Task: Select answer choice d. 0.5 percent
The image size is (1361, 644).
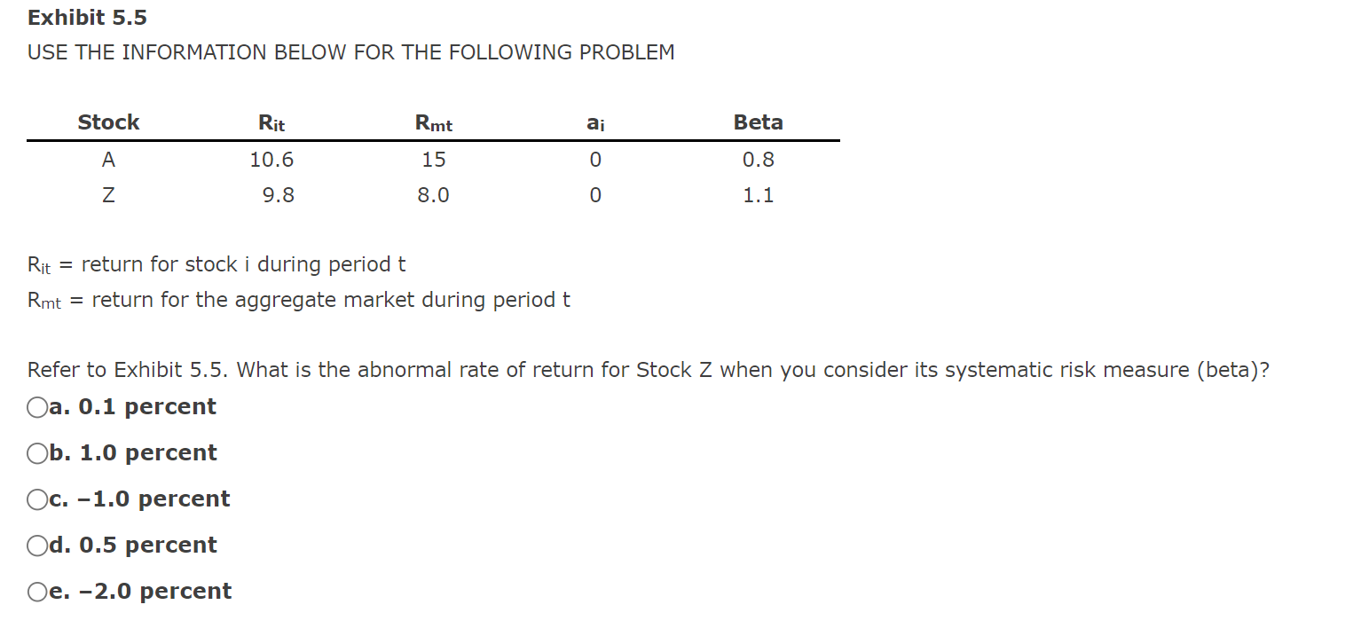Action: [36, 546]
